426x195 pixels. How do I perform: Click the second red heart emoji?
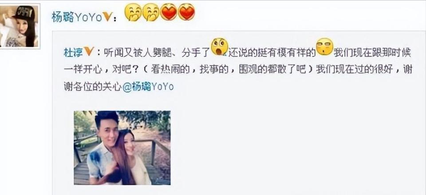(x=186, y=12)
